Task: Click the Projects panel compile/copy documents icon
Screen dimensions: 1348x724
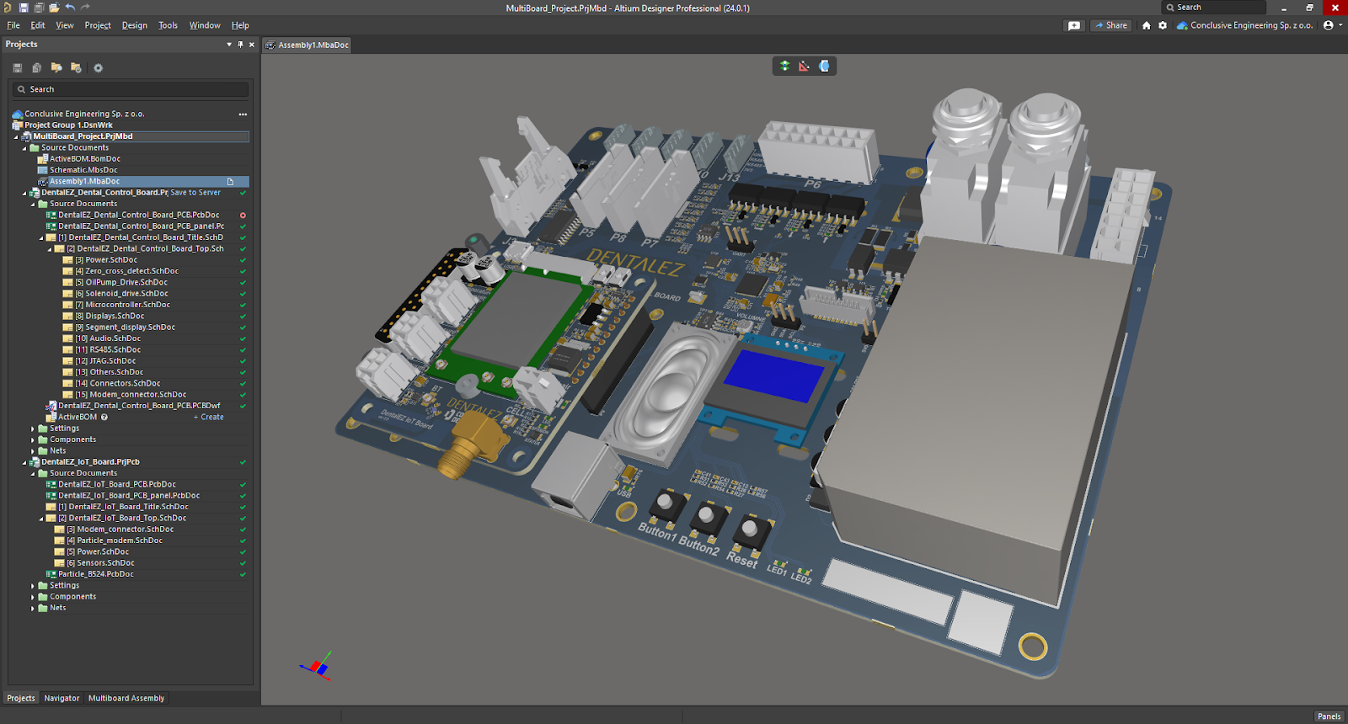Action: [36, 68]
